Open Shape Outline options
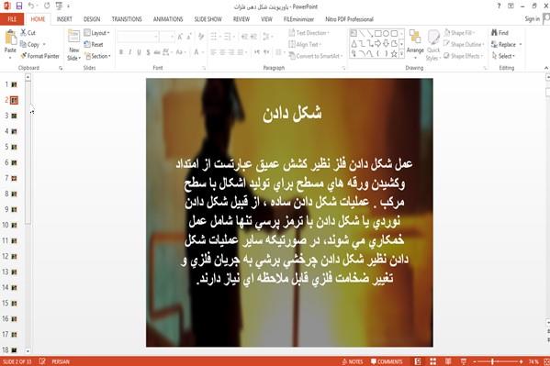 pyautogui.click(x=464, y=45)
